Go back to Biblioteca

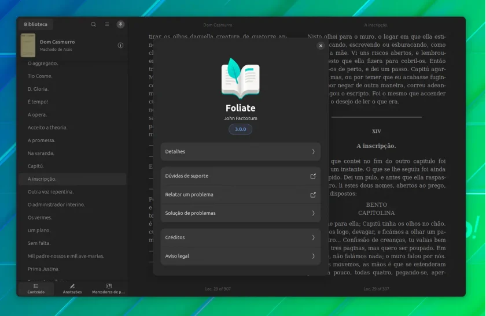click(x=36, y=24)
